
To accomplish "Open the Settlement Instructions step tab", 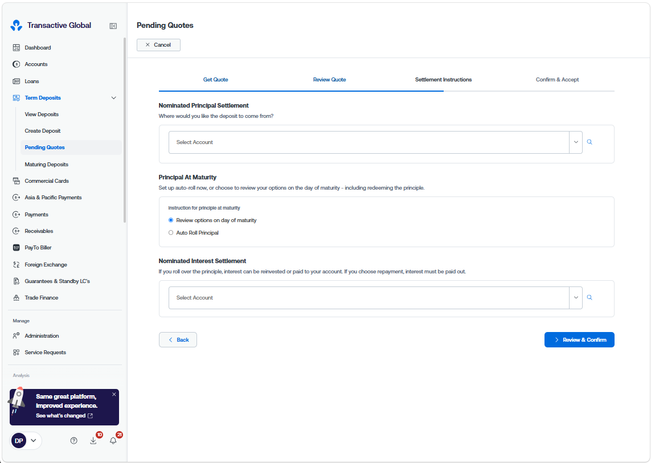I will [444, 80].
